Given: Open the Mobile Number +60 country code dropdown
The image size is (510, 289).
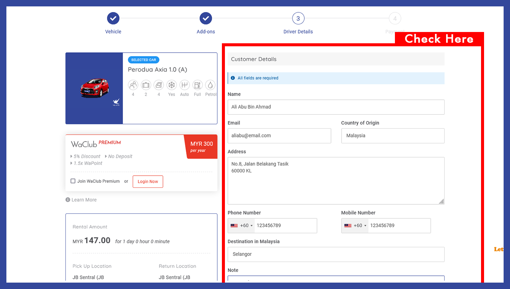Looking at the screenshot, I should (355, 226).
